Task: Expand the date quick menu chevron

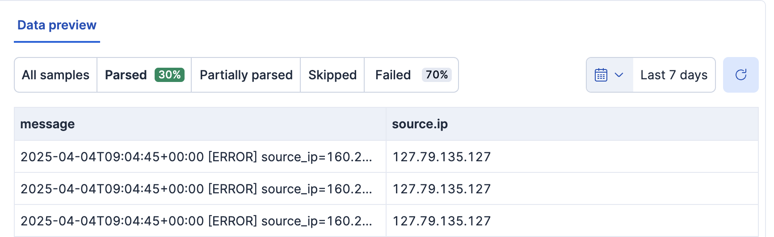Action: 619,75
